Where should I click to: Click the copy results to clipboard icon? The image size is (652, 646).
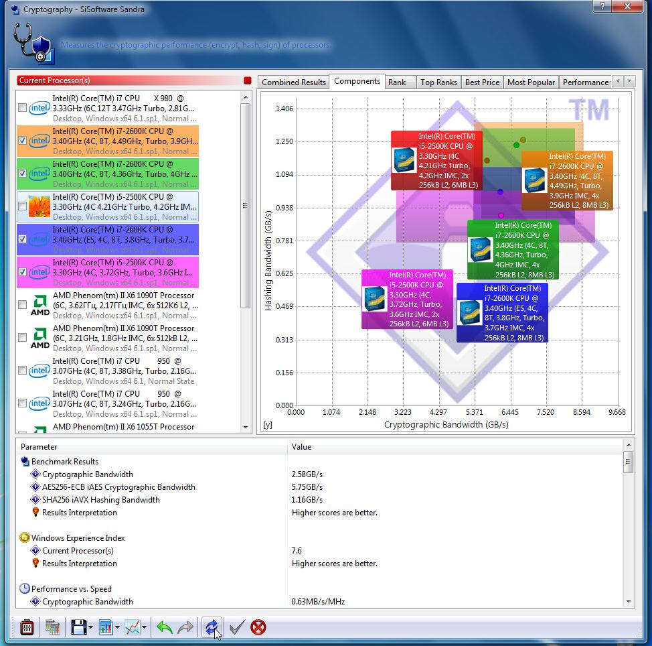(53, 627)
